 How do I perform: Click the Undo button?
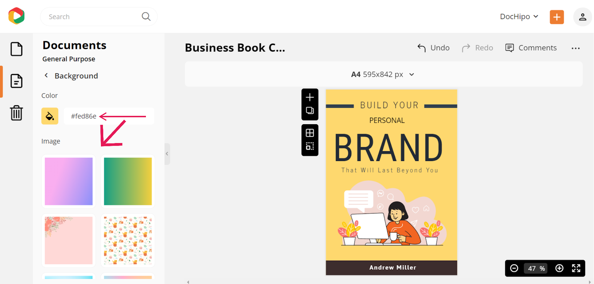(433, 48)
